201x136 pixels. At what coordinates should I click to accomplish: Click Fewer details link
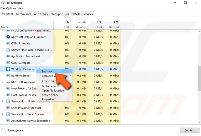tap(15, 130)
